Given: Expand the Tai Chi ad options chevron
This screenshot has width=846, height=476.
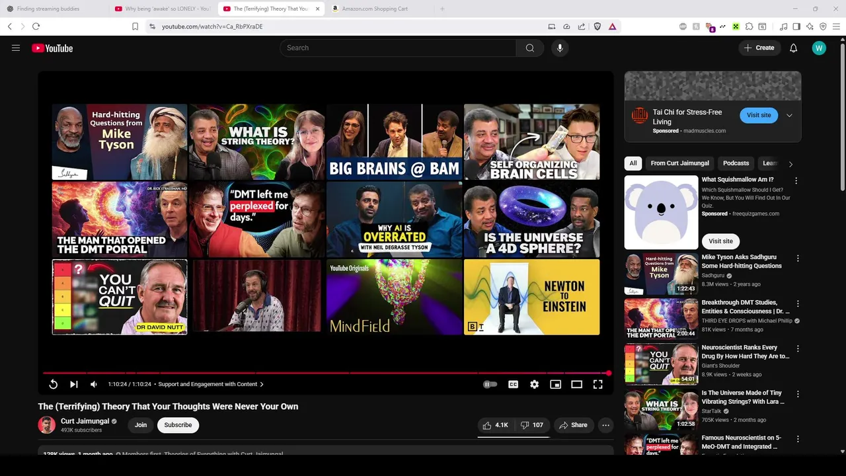Looking at the screenshot, I should (789, 115).
